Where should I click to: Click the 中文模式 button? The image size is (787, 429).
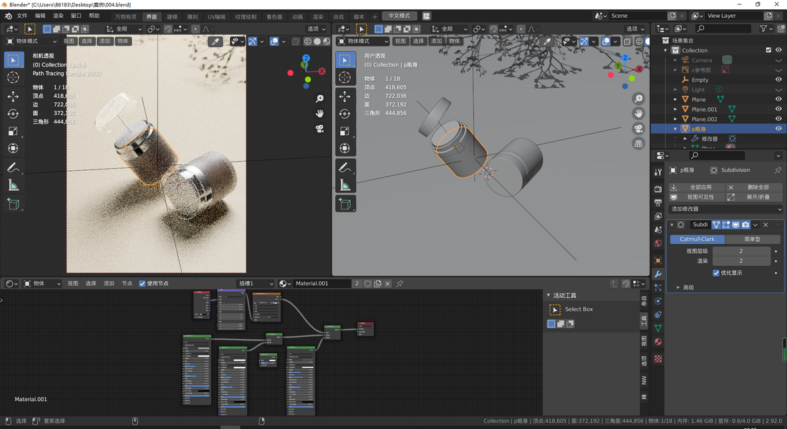[x=399, y=16]
